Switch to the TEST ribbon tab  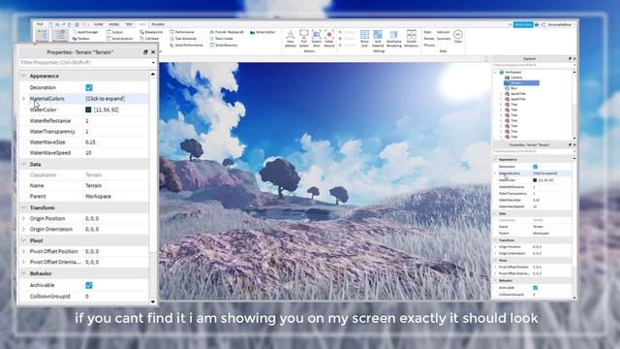pyautogui.click(x=129, y=24)
